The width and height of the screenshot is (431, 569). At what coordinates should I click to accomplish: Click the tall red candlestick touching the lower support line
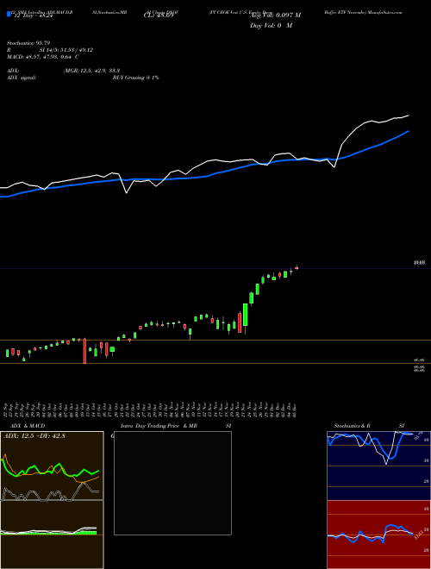[x=84, y=351]
